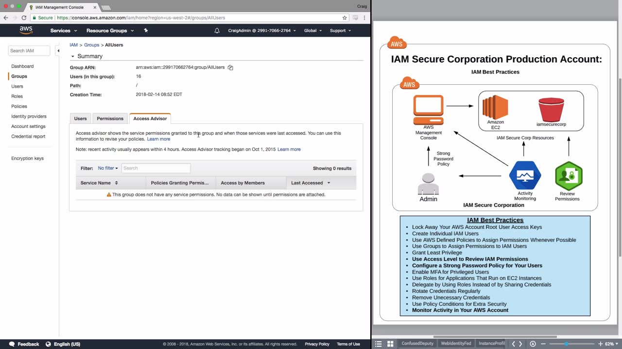The width and height of the screenshot is (622, 349).
Task: Go to previous sheet in diagram app
Action: 513,344
